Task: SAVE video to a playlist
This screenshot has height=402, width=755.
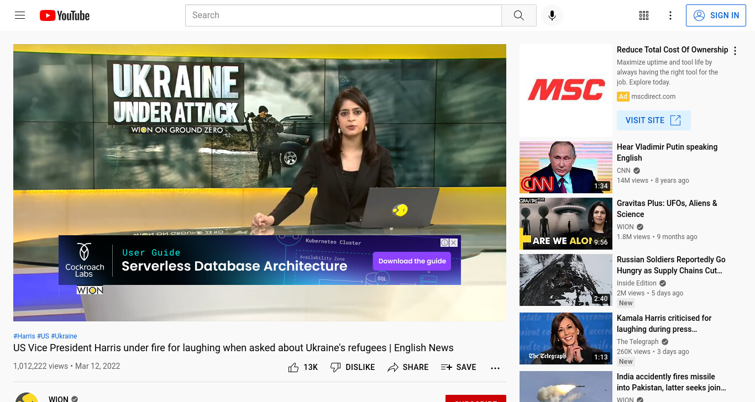Action: coord(458,367)
